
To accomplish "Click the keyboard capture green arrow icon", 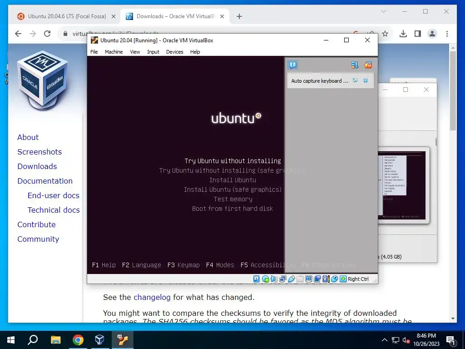I will (343, 279).
